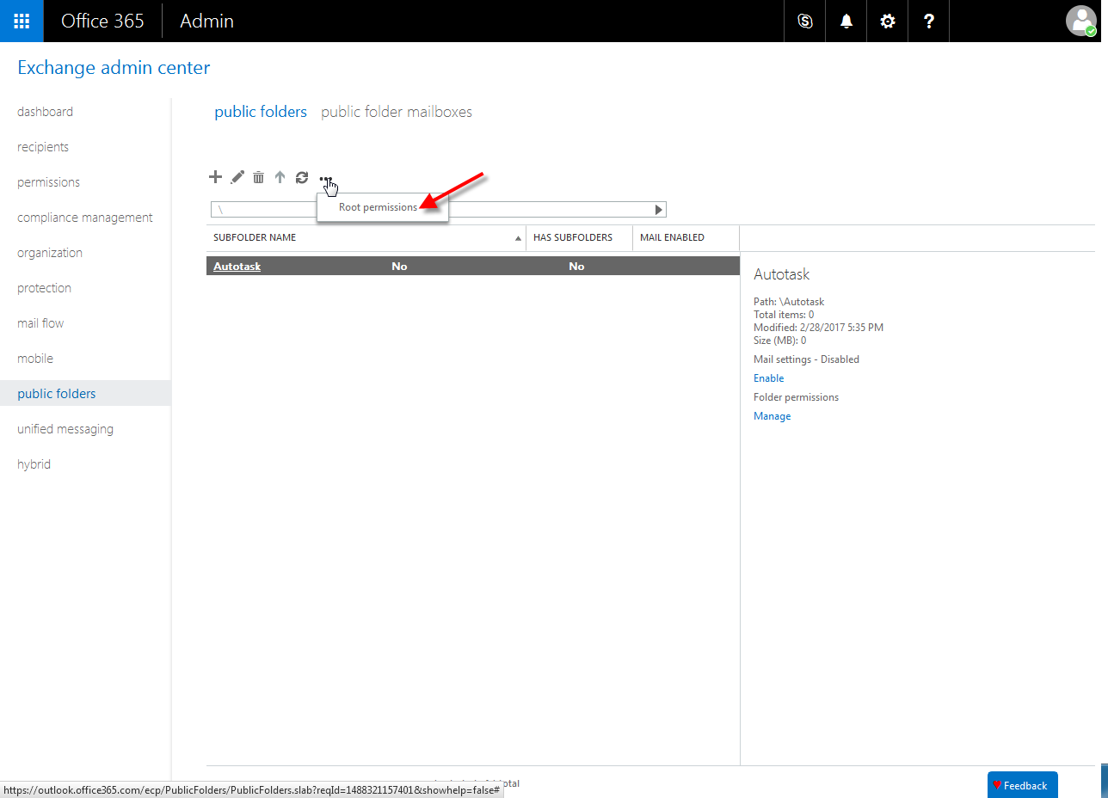Open the help question mark
This screenshot has height=798, width=1108.
[x=929, y=21]
